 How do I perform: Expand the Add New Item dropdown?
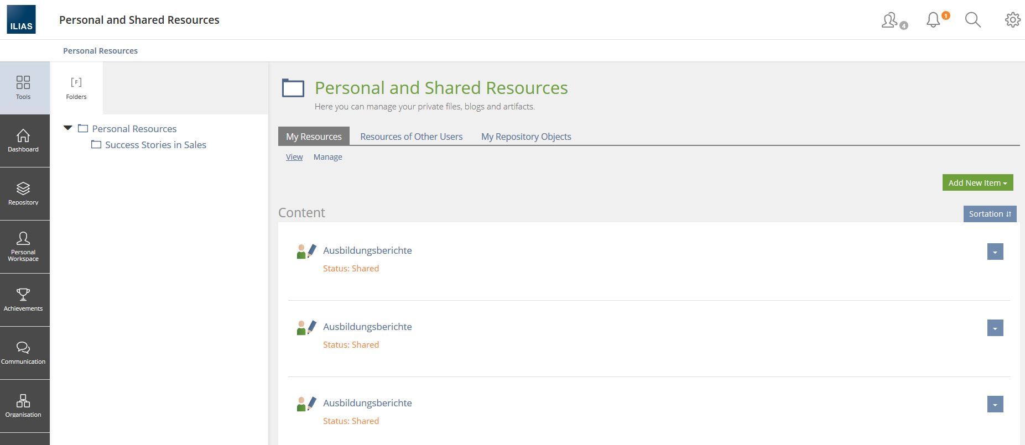(977, 183)
